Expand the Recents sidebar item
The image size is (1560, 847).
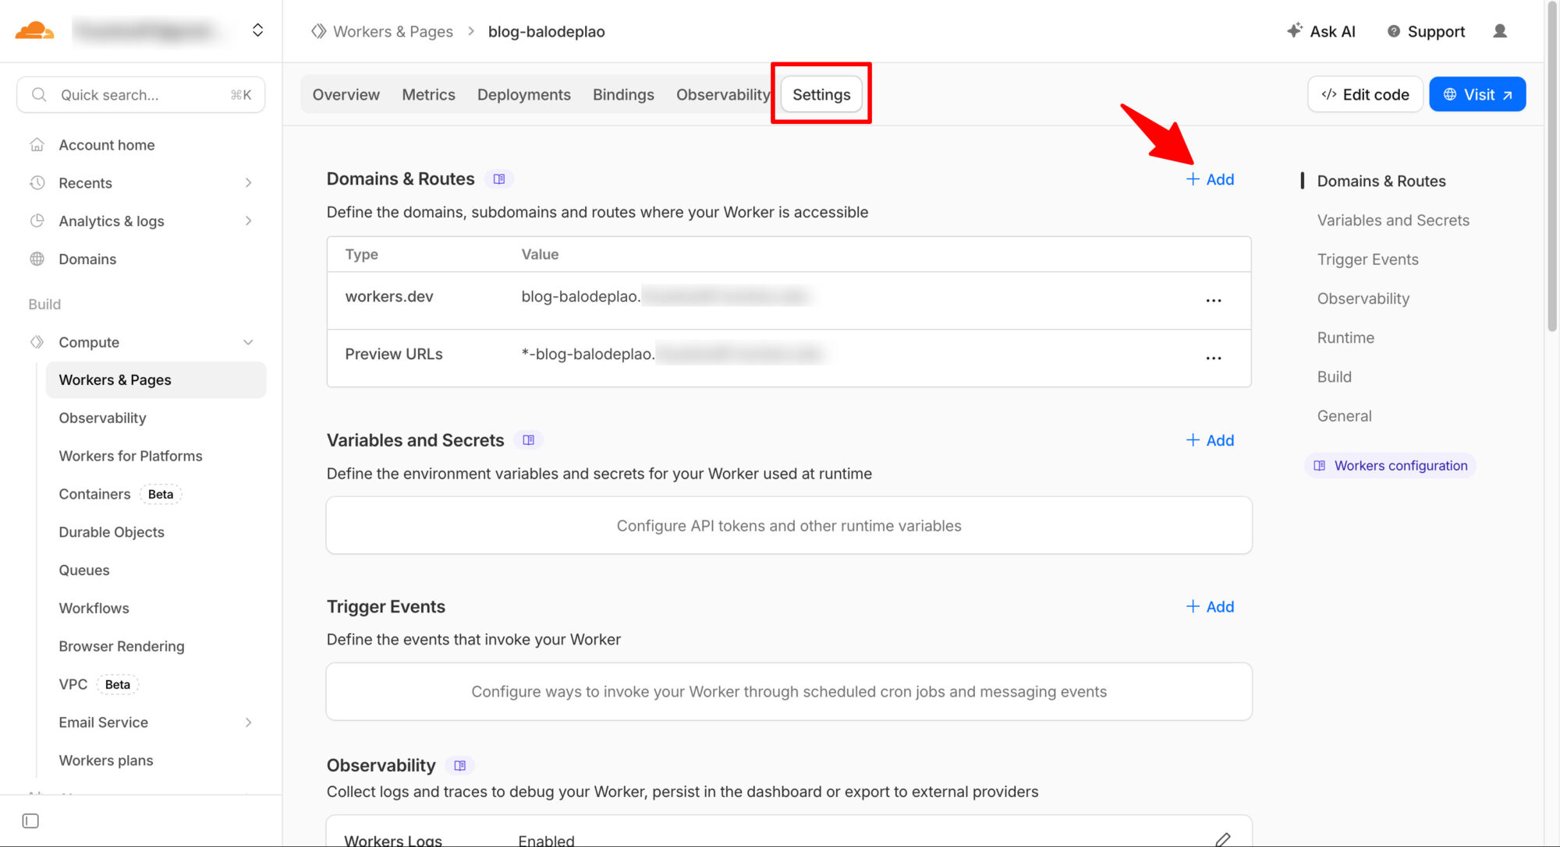pyautogui.click(x=248, y=183)
